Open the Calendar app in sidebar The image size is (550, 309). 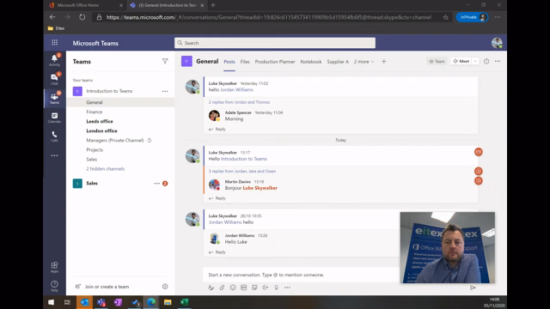point(54,118)
